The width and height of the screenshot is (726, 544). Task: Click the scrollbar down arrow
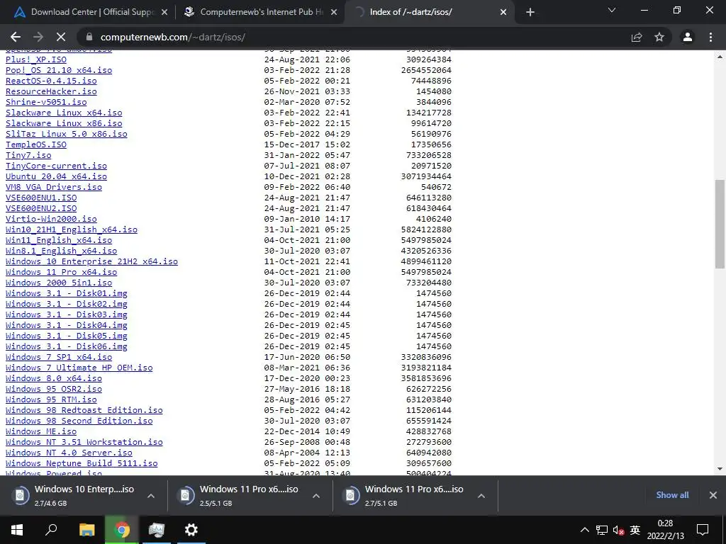pyautogui.click(x=720, y=469)
